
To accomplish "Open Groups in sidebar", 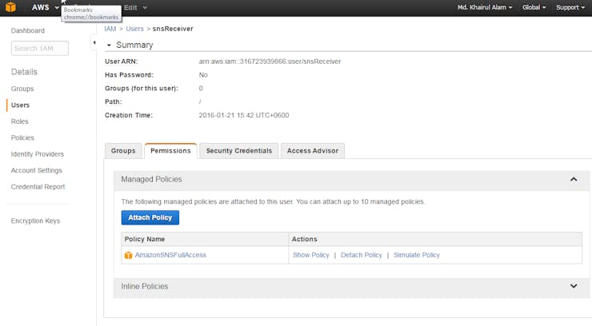I will pos(22,89).
